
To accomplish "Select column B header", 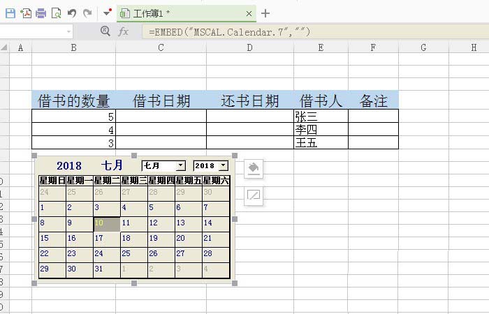I will (x=73, y=47).
